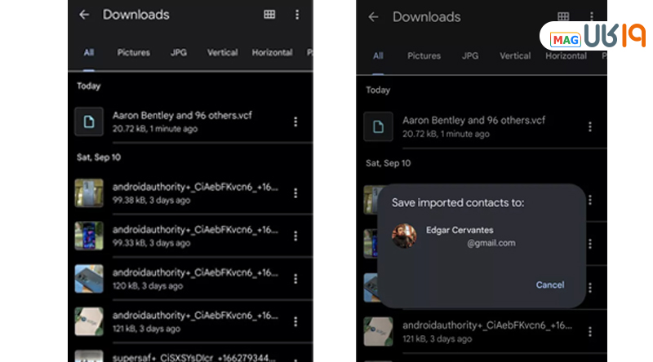Viewport: 653px width, 362px height.
Task: Open the vcf file document icon on left screen
Action: pyautogui.click(x=89, y=121)
